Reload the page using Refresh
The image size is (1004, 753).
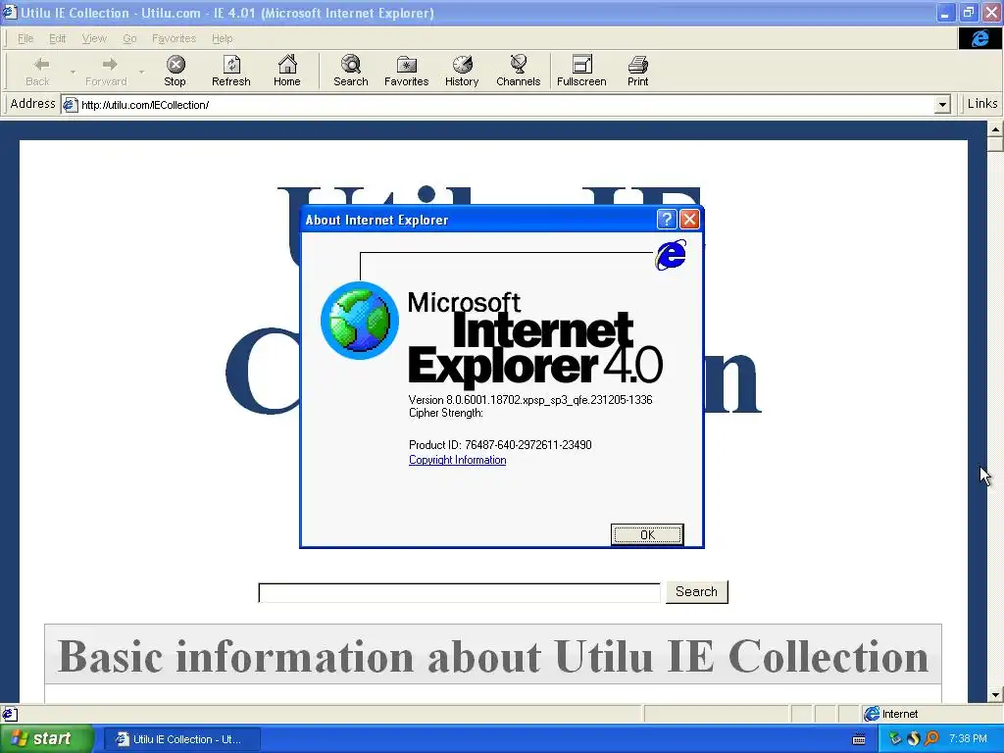coord(231,71)
